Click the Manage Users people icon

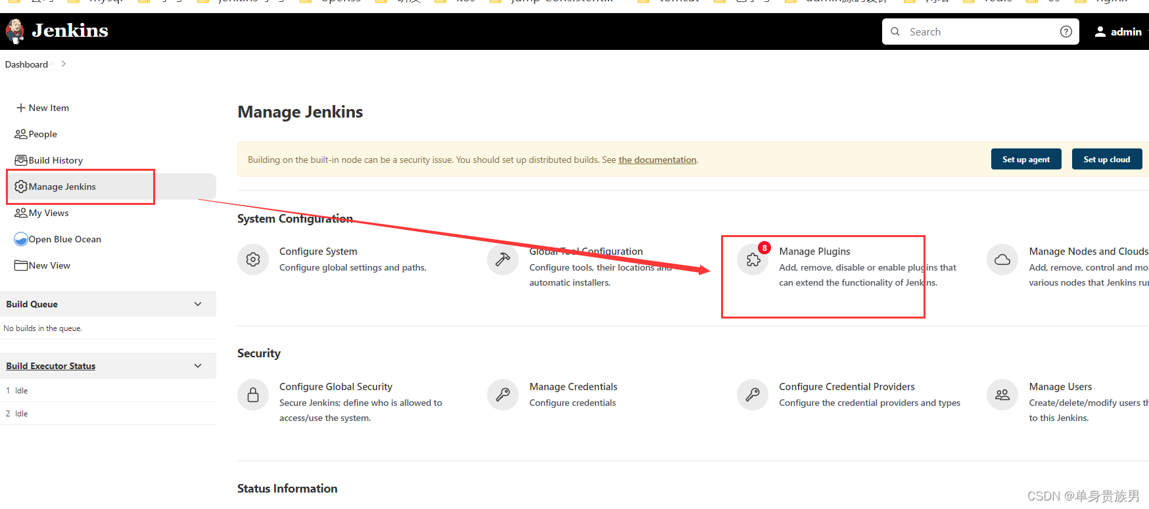pos(1002,395)
